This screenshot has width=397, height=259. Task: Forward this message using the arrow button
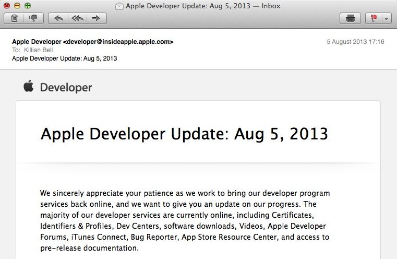point(96,18)
